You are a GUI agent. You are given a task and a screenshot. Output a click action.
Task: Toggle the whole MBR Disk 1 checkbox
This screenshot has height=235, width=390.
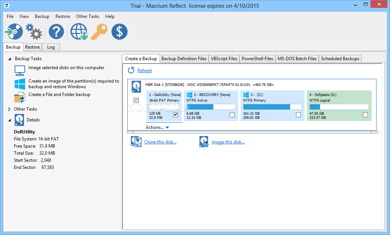pos(136,100)
